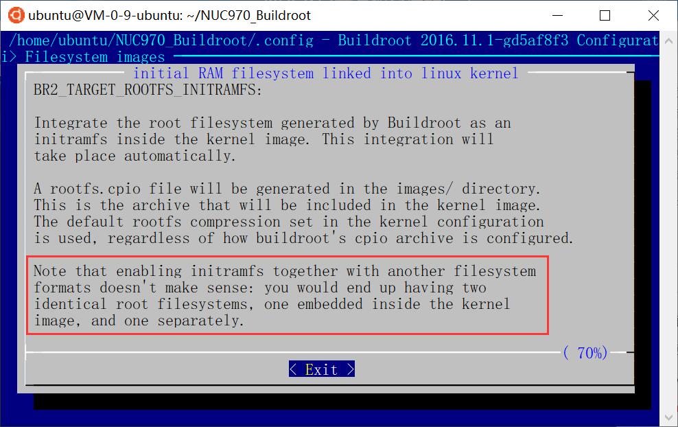Click the Ubuntu logo in the title bar
The image size is (678, 427).
click(x=16, y=15)
